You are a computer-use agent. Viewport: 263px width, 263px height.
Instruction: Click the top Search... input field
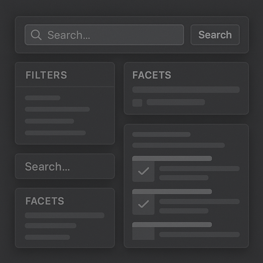[104, 35]
